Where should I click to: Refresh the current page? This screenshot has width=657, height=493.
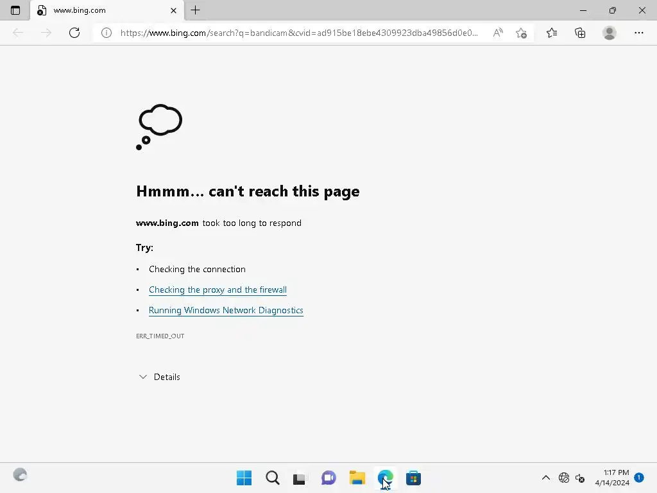coord(74,33)
